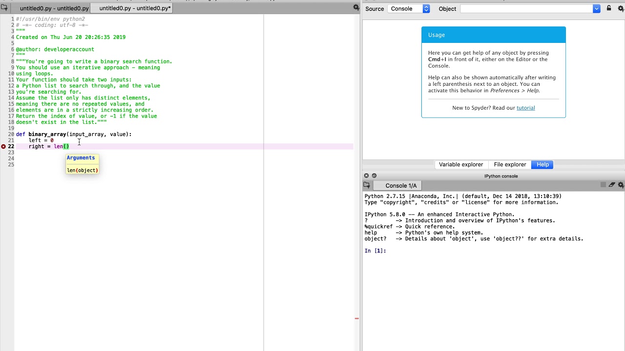
Task: Click line number 24 in gutter
Action: 11,158
